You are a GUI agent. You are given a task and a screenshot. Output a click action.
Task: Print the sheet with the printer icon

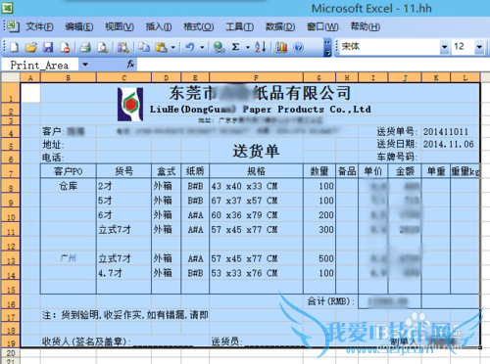tap(85, 47)
